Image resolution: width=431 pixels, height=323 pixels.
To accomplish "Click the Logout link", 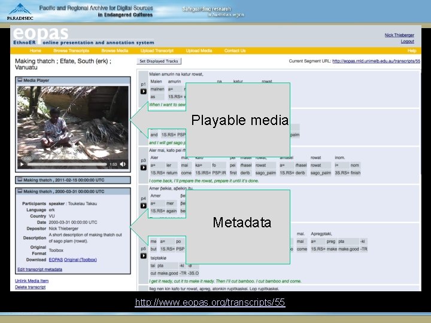I will click(x=408, y=41).
